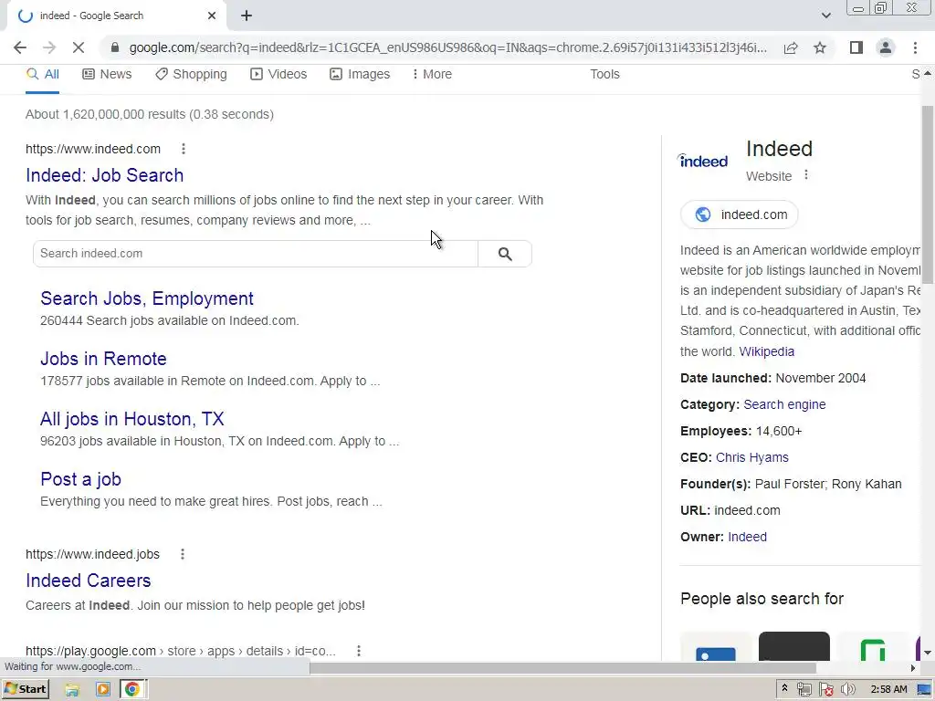Click the address bar URL

pos(447,47)
